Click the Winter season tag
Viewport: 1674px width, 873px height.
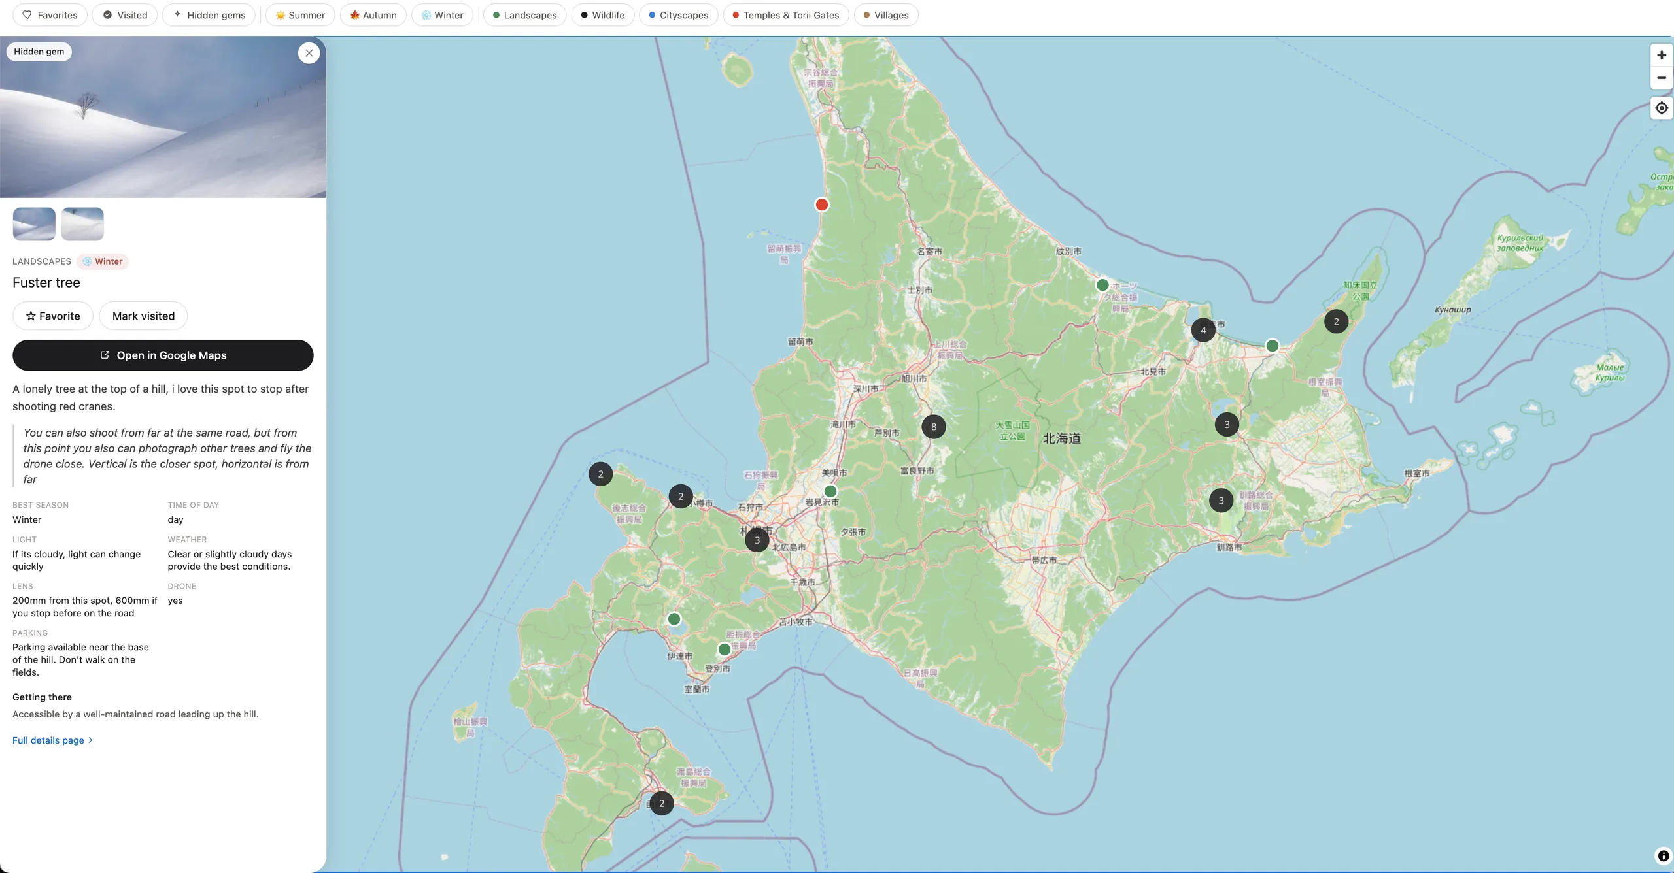[x=103, y=261]
